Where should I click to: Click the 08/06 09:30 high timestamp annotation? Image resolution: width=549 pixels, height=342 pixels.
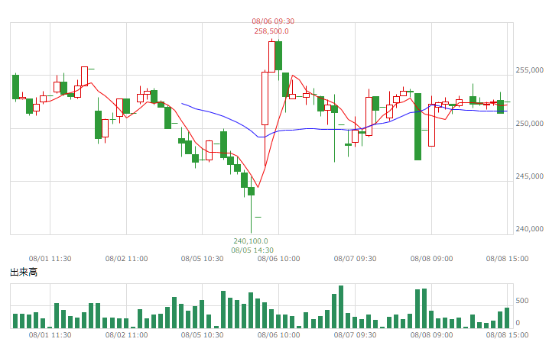point(273,21)
